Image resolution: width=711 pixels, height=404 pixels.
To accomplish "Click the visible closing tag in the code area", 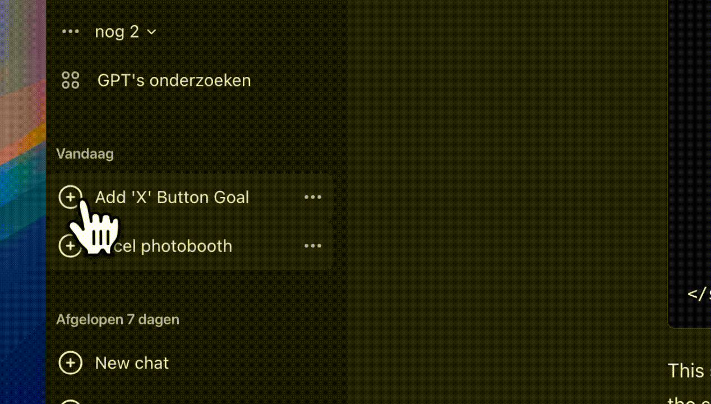I will [698, 292].
